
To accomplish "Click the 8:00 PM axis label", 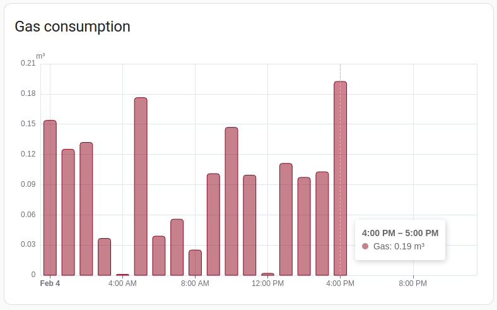I will click(413, 283).
